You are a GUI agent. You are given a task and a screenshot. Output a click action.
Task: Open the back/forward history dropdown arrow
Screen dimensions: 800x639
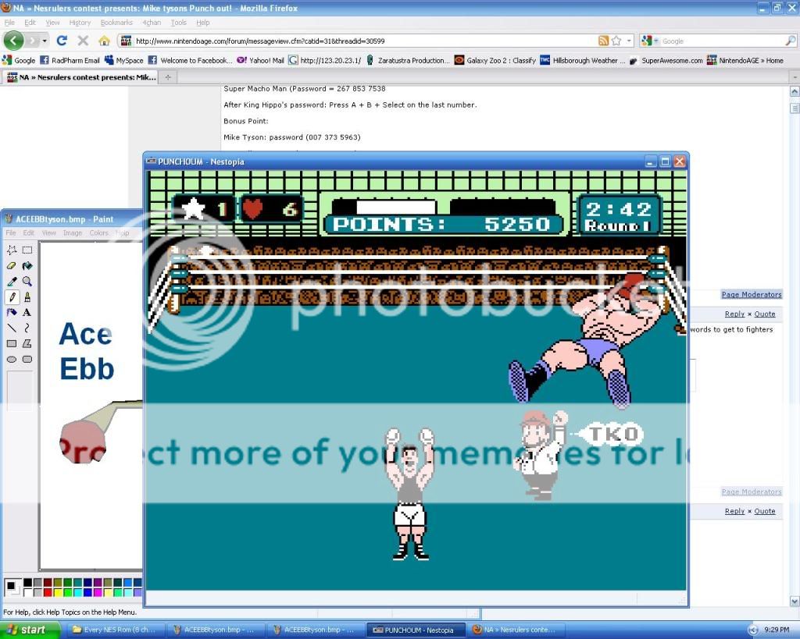[45, 41]
